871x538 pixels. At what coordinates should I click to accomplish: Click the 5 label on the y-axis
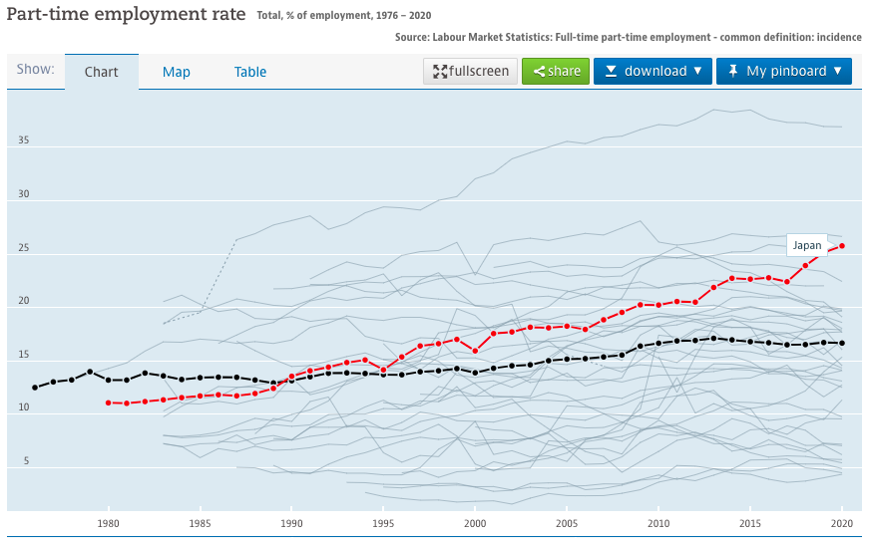tap(26, 461)
